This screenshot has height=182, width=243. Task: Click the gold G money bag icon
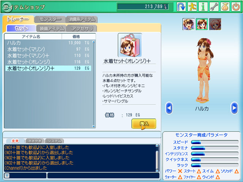point(225,7)
